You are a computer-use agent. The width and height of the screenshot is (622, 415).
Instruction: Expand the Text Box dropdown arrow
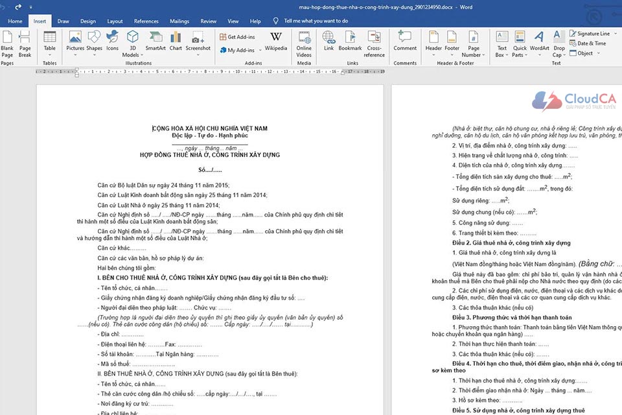pyautogui.click(x=507, y=55)
